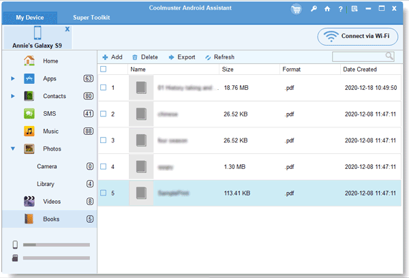Click the feedback icon in title bar

point(354,9)
